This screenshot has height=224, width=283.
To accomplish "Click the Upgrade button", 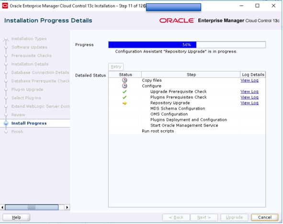I will (234, 217).
